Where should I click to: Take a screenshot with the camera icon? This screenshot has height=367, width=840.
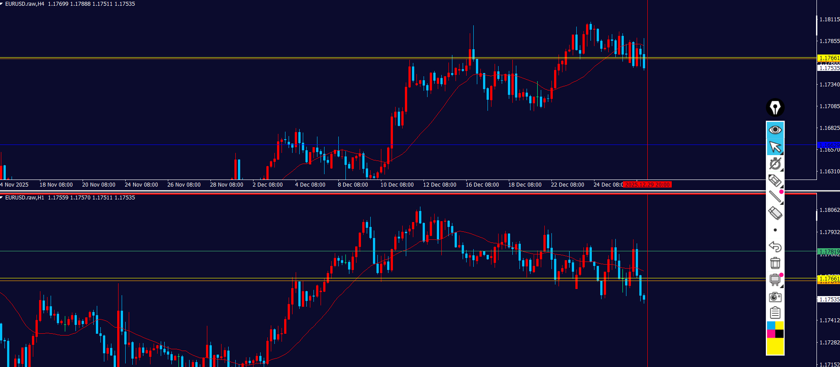775,297
